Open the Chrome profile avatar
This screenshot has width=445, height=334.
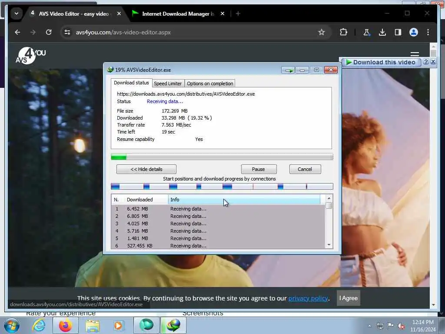[414, 32]
